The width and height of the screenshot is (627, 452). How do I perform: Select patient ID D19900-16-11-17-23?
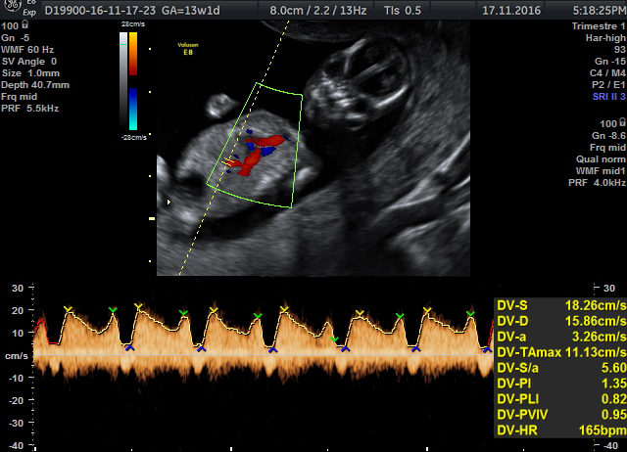click(100, 11)
